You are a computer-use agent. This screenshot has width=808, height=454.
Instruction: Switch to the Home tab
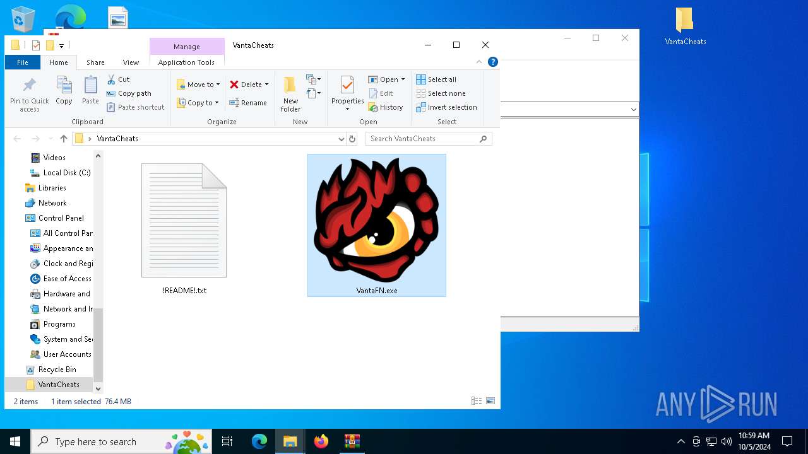tap(59, 62)
